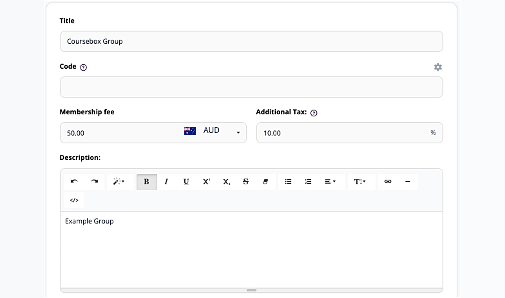
Task: Click the 'Description:' label
Action: coord(80,158)
